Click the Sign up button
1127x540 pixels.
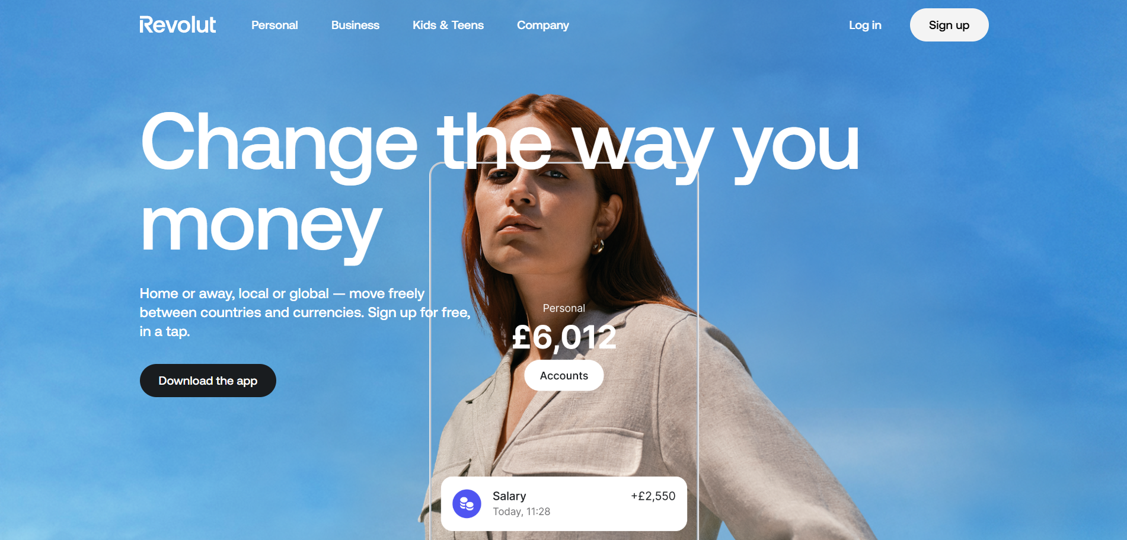tap(949, 25)
